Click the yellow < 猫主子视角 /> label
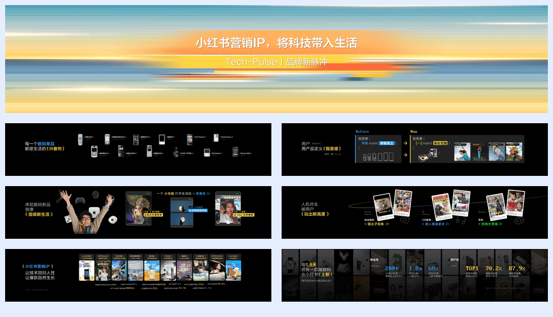 tap(377, 224)
